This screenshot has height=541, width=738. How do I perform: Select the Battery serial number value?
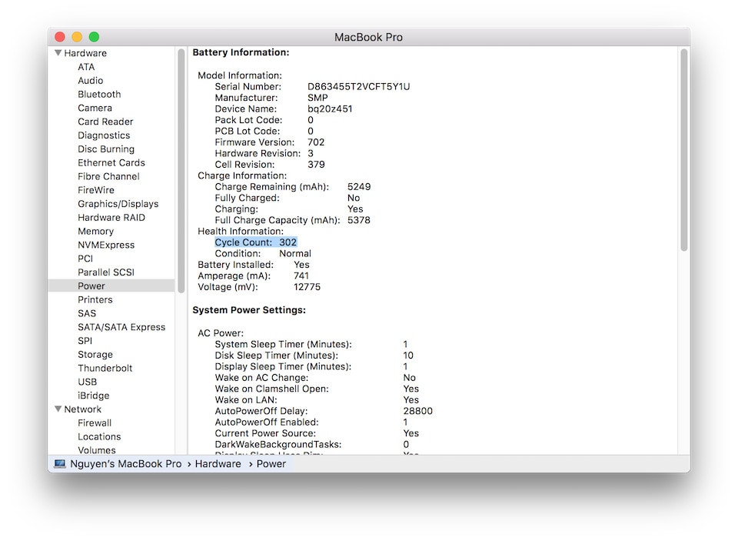(x=358, y=87)
